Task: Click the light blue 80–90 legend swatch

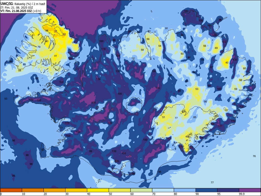Action: [x=185, y=190]
